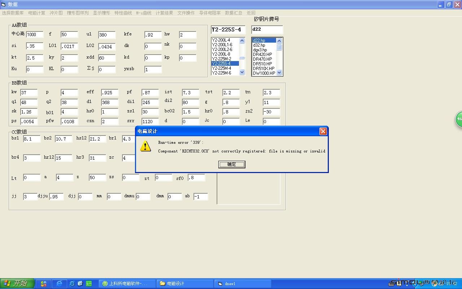Select Y2-225M-4 in the model list
This screenshot has height=289, width=462.
point(225,68)
